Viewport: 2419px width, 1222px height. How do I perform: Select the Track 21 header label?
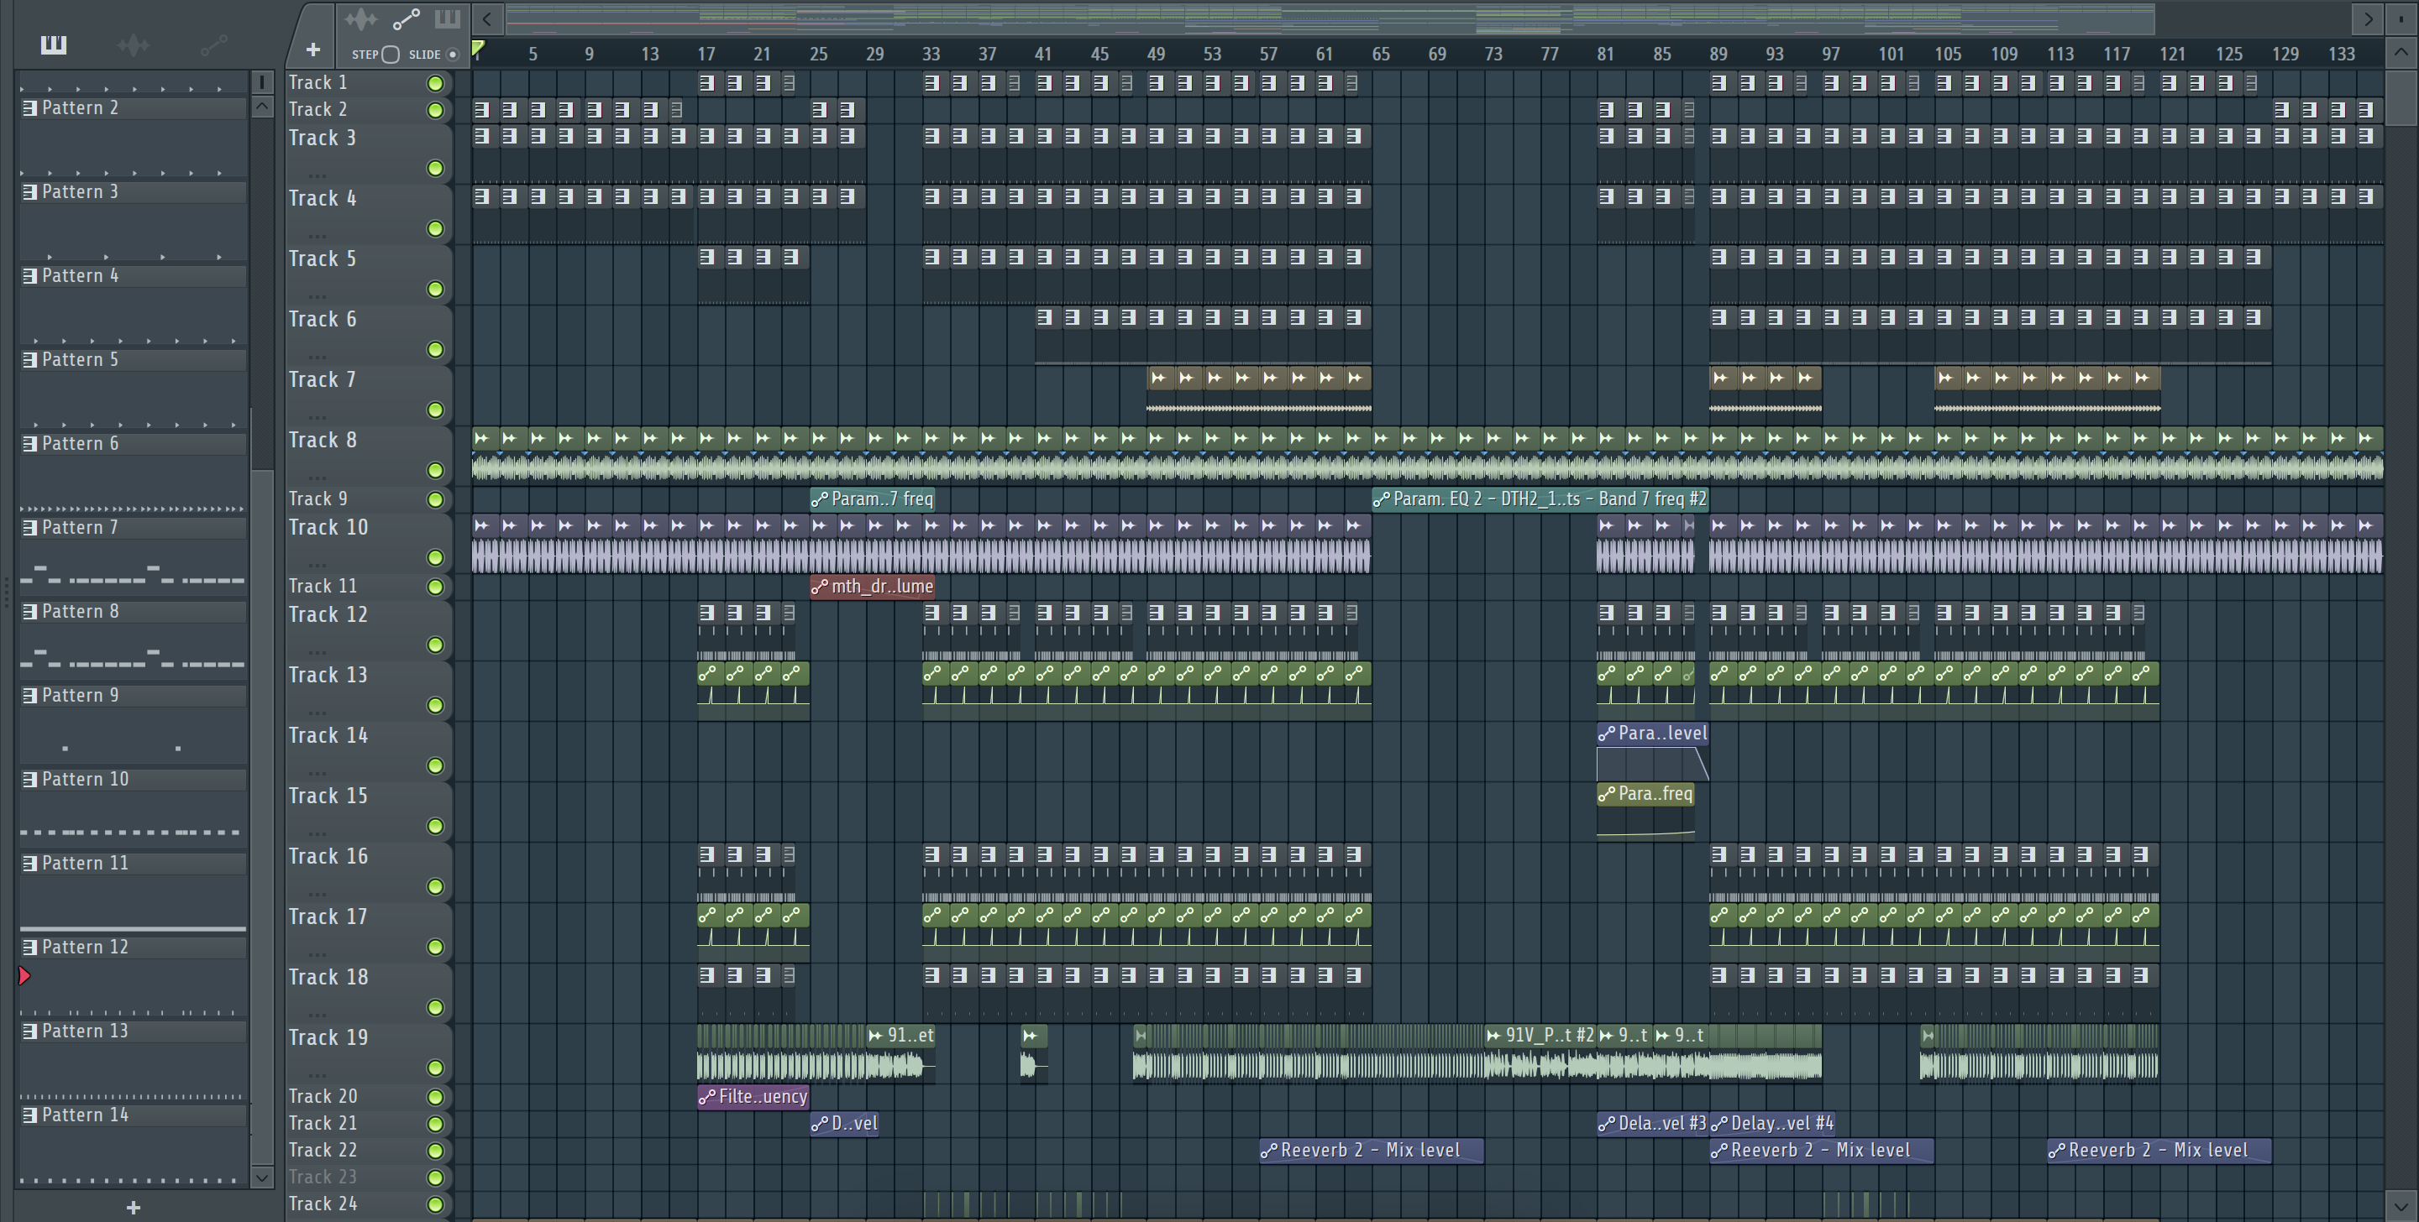[322, 1124]
